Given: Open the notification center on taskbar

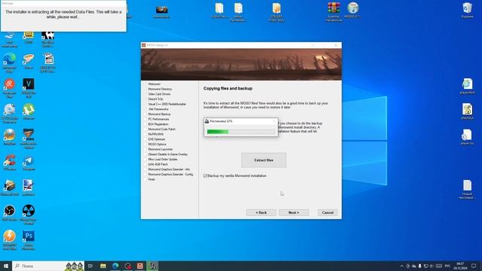Looking at the screenshot, I should [x=474, y=266].
